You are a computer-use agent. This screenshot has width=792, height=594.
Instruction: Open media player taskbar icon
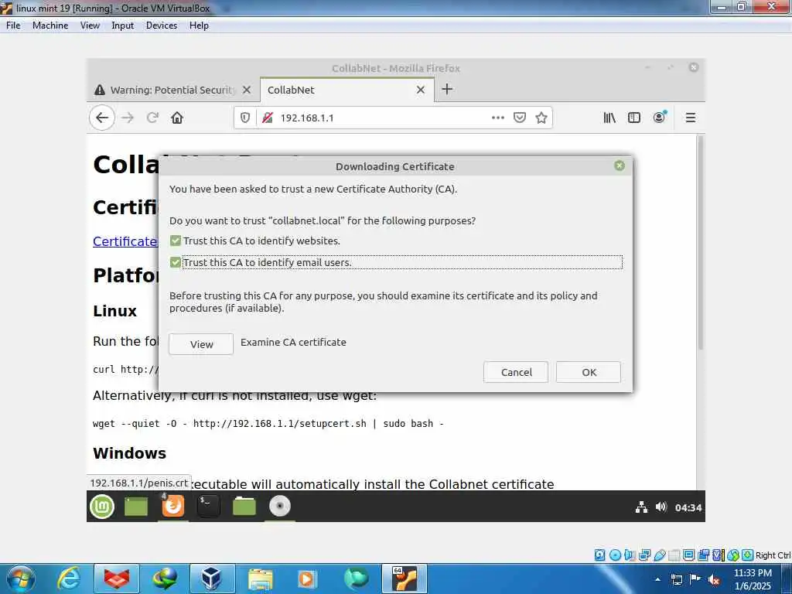(307, 579)
